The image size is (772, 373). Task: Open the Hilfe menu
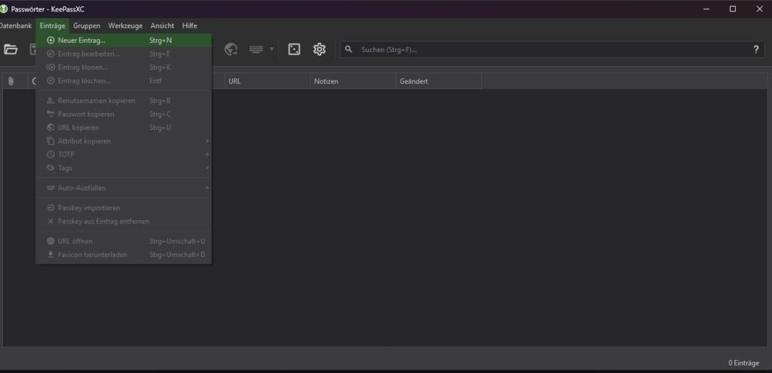point(189,26)
